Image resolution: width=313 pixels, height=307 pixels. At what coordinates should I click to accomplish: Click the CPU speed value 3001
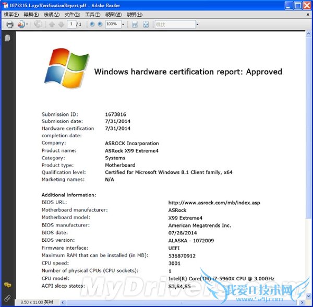tap(174, 263)
